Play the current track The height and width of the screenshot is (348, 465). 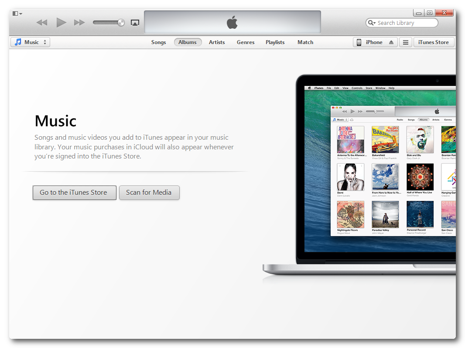tap(62, 23)
